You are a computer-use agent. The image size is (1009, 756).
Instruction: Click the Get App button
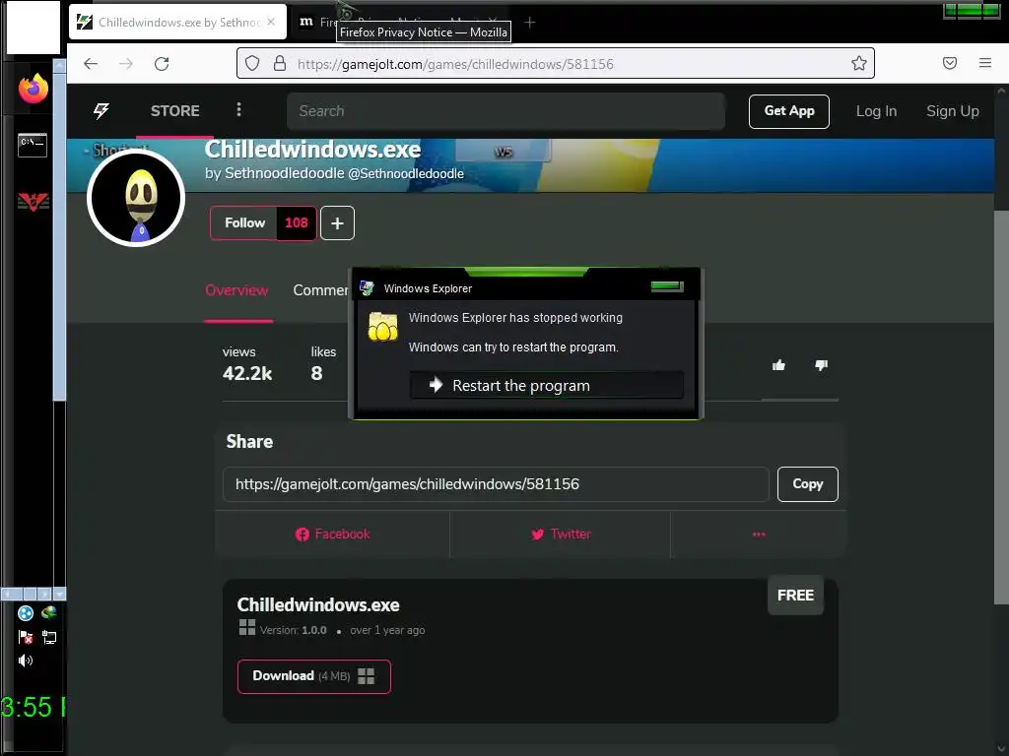789,111
